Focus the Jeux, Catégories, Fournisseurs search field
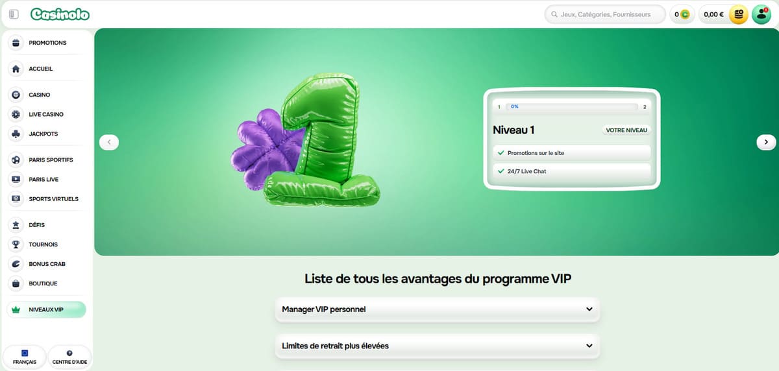Screen dimensions: 779x371 (x=605, y=14)
